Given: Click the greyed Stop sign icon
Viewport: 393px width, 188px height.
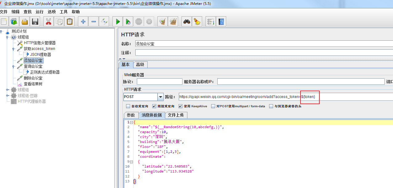Looking at the screenshot, I should point(139,22).
